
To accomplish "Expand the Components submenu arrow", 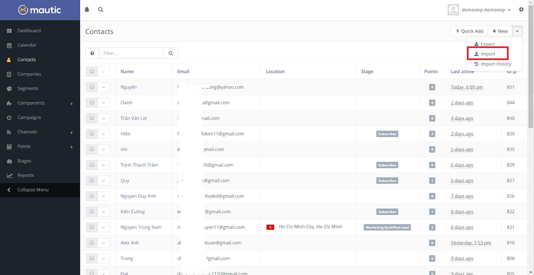I will pyautogui.click(x=71, y=103).
